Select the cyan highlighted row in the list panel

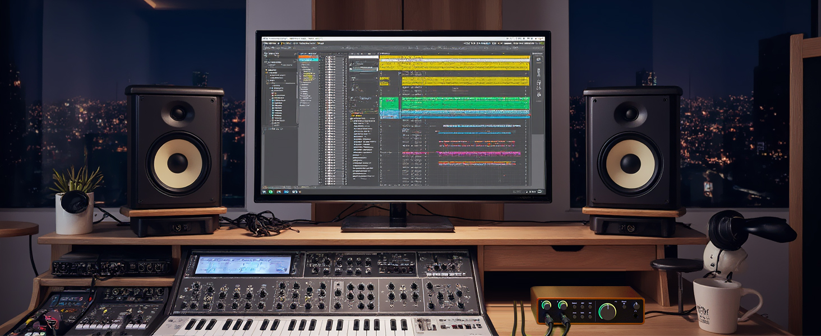click(308, 59)
